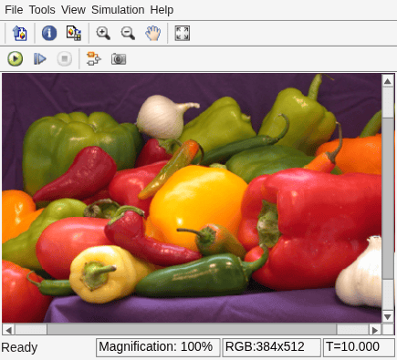The width and height of the screenshot is (397, 360).
Task: Select the Zoom Out magnifier tool
Action: 128,33
